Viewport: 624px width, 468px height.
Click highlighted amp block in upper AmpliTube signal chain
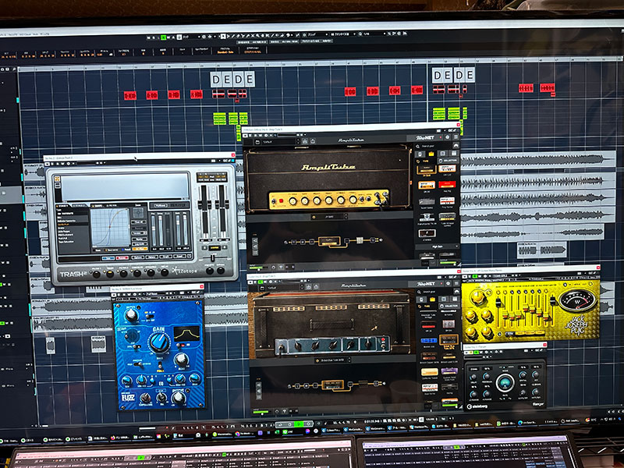click(329, 241)
